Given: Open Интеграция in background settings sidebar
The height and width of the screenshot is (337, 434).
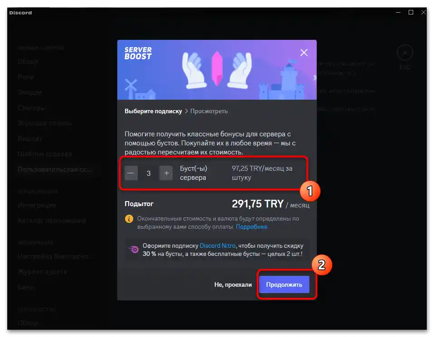Looking at the screenshot, I should coord(37,205).
